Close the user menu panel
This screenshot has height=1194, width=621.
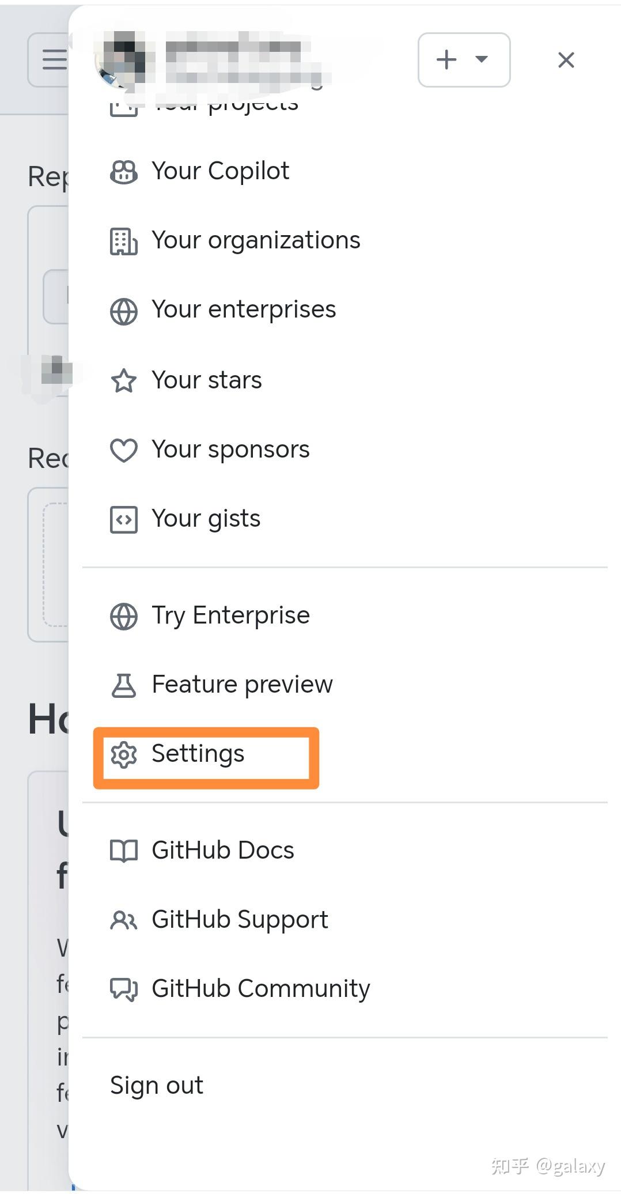click(x=566, y=60)
